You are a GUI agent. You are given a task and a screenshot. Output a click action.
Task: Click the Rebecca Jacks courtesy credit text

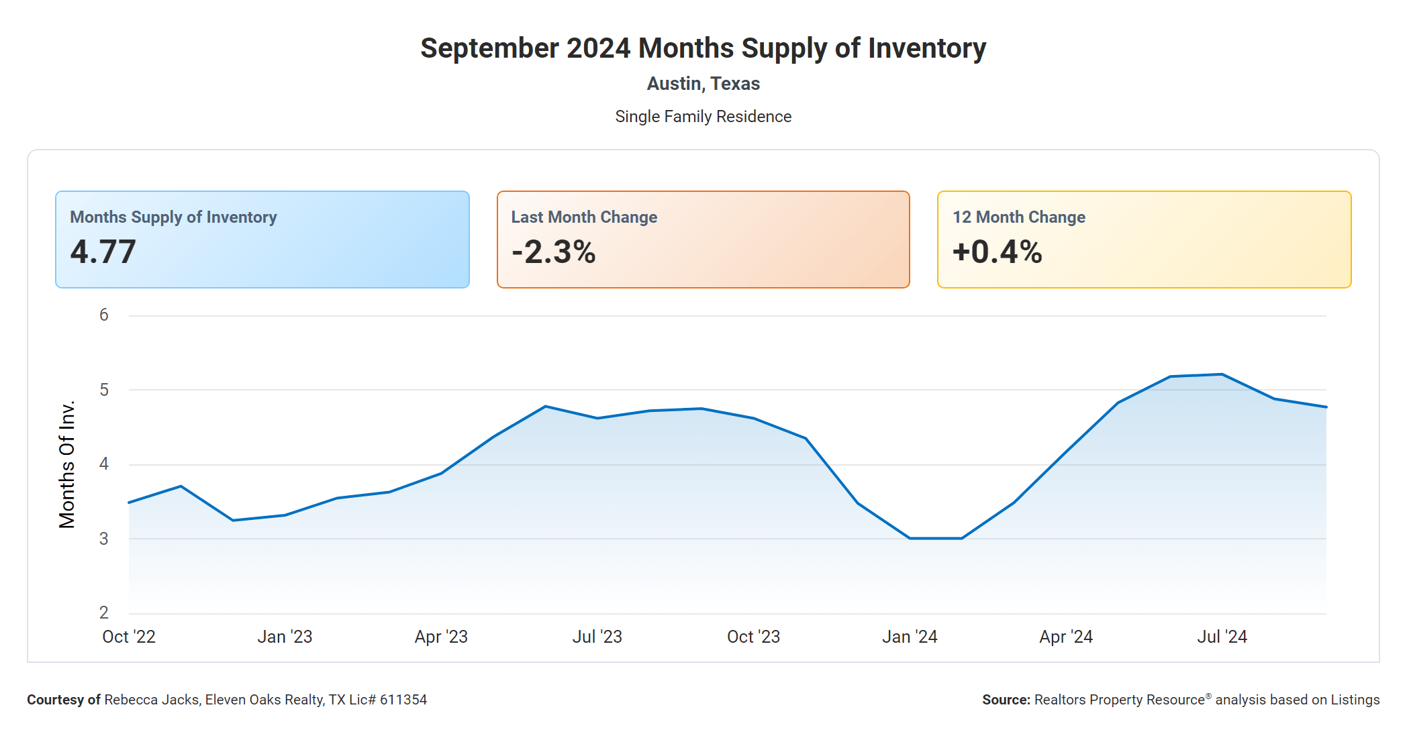click(x=227, y=700)
